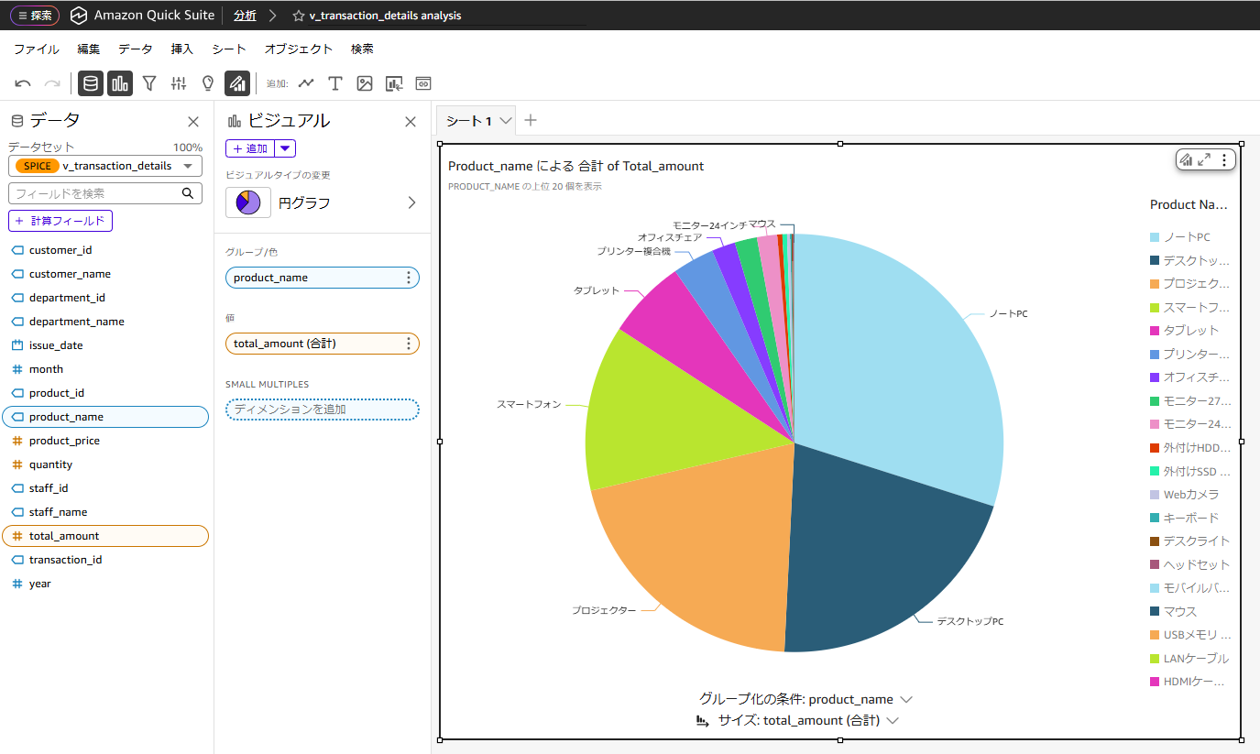Maximize the pie chart with expand arrows

pyautogui.click(x=1204, y=159)
